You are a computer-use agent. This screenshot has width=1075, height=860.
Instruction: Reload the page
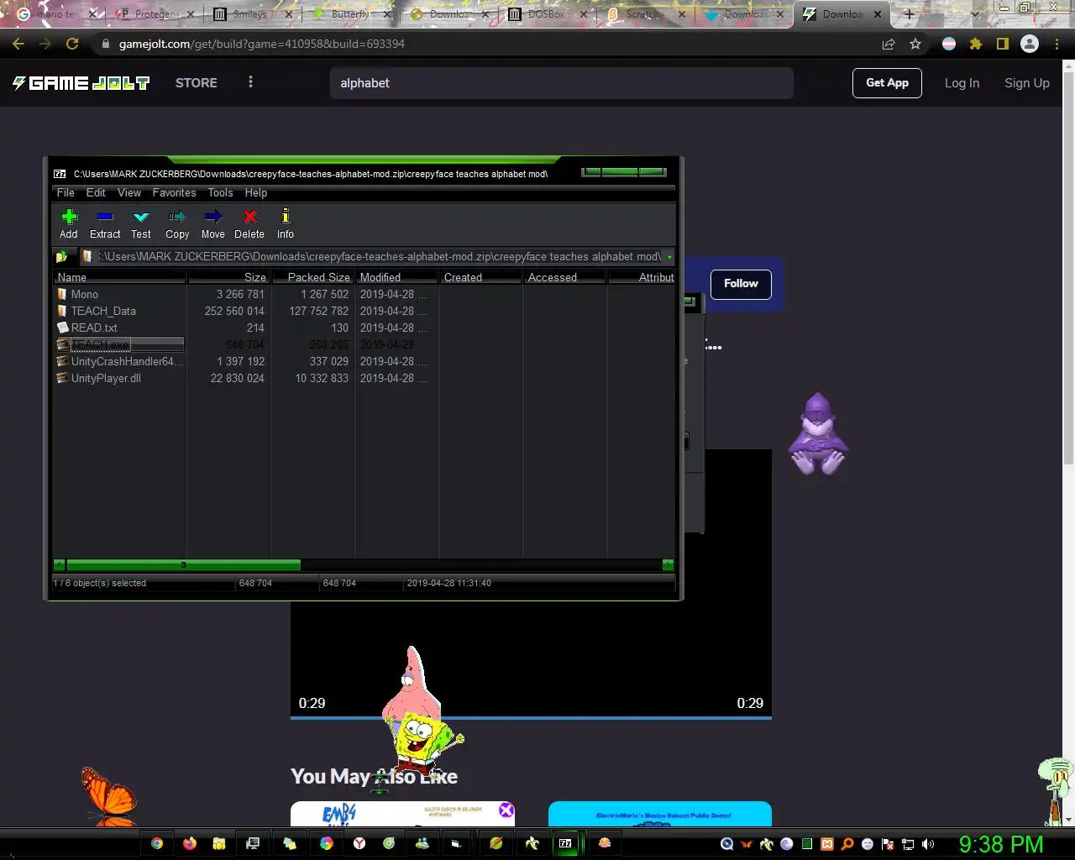pyautogui.click(x=72, y=44)
